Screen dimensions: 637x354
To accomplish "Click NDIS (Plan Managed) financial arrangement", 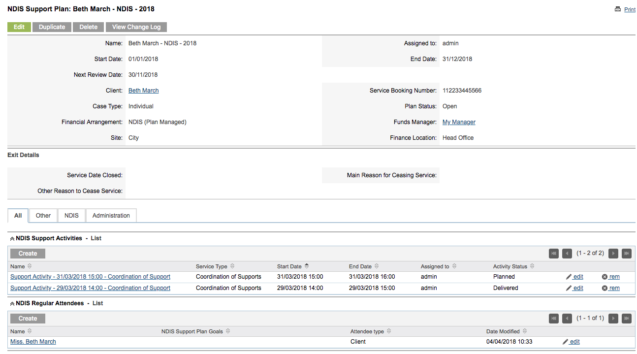I will [x=158, y=122].
